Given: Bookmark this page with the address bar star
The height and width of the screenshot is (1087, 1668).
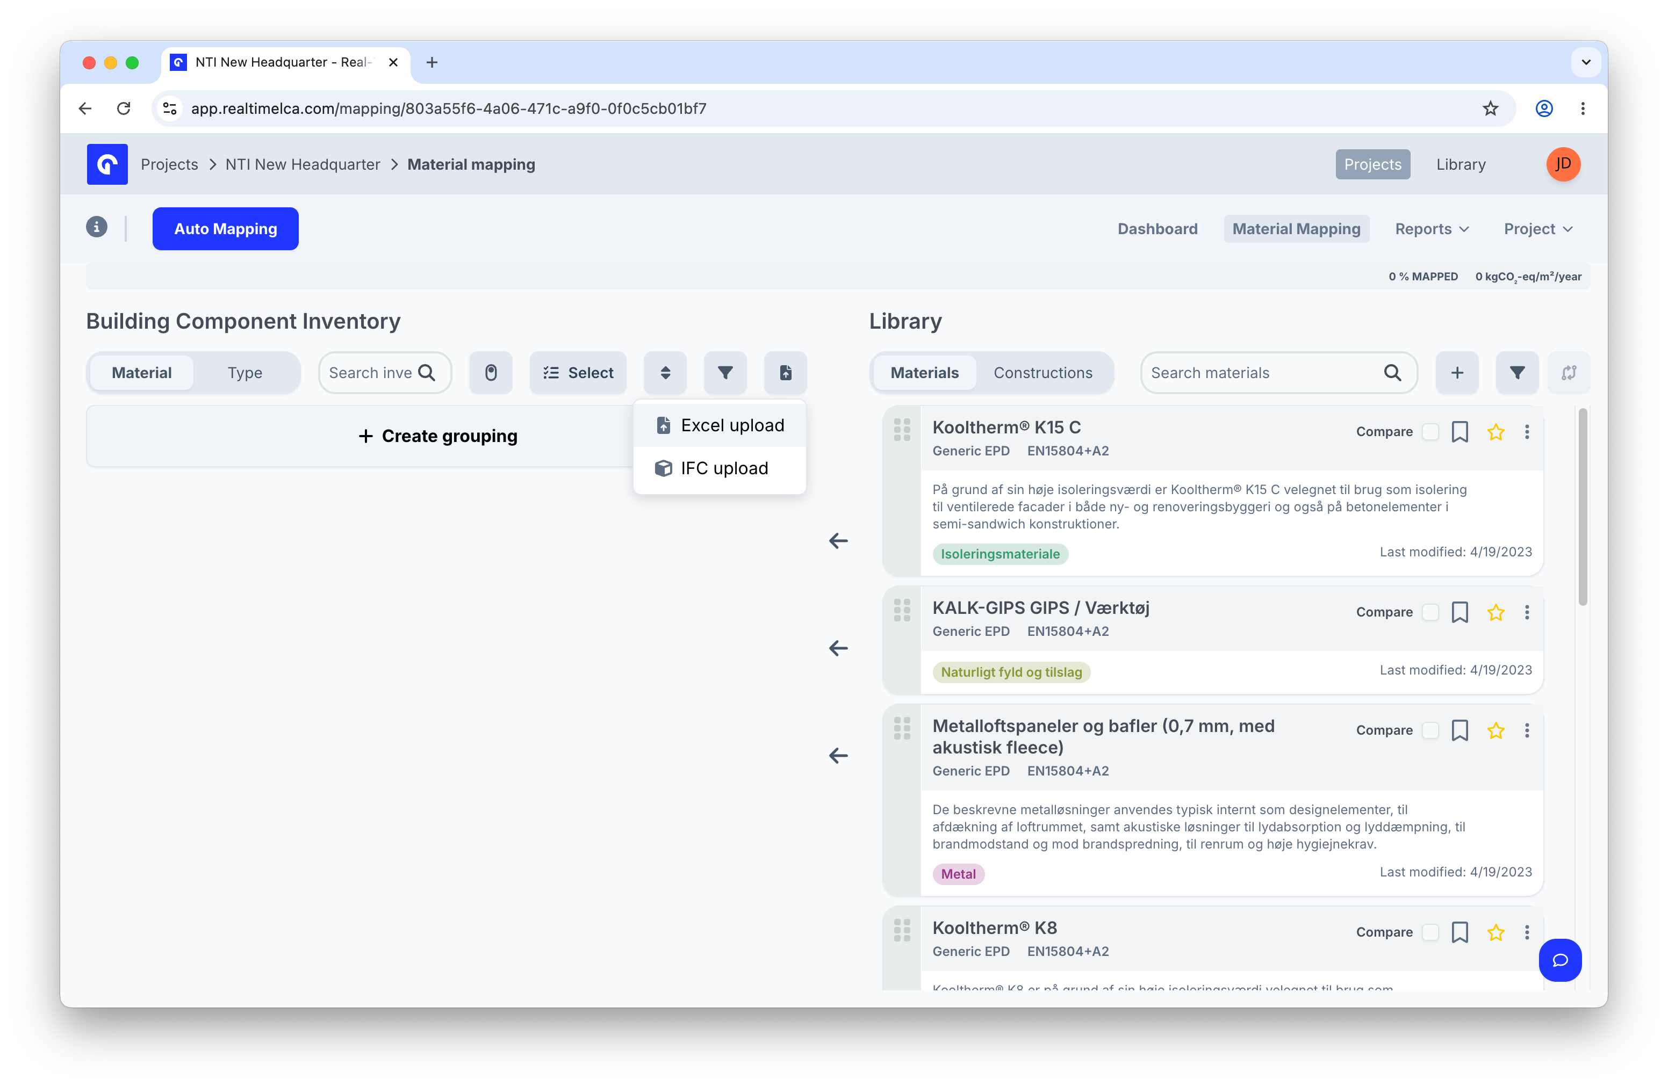Looking at the screenshot, I should coord(1490,108).
